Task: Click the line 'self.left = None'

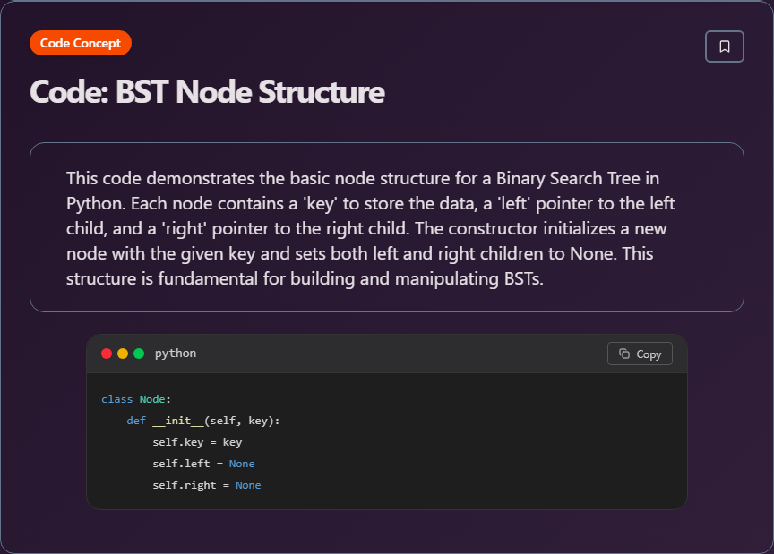Action: 204,464
